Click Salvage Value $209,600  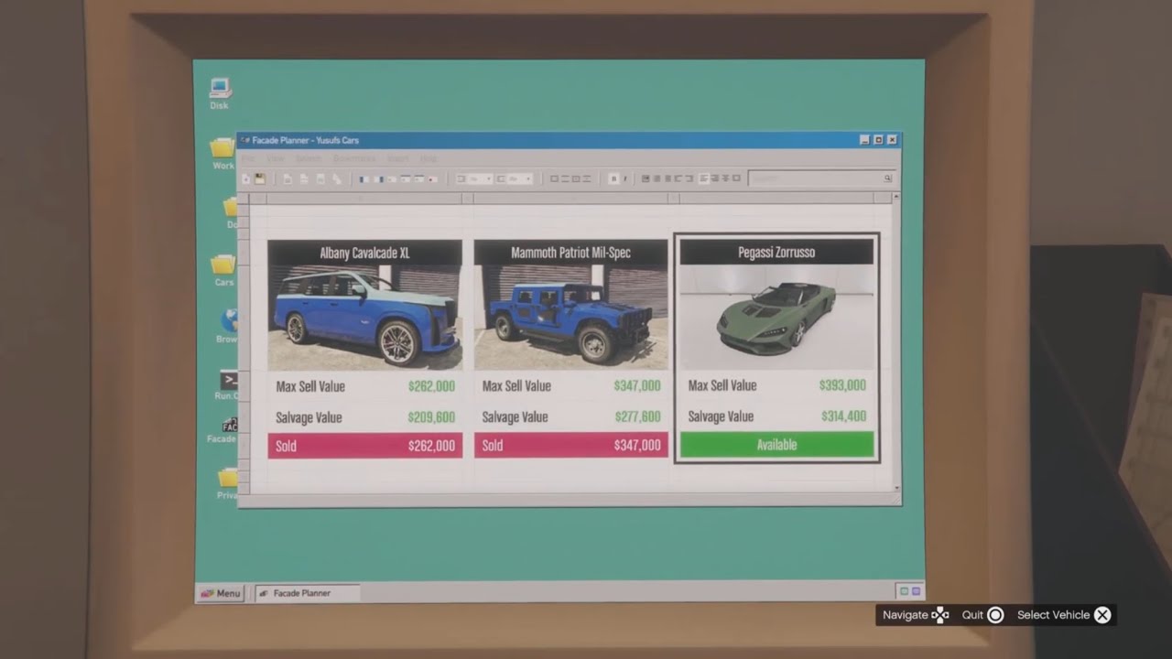click(x=364, y=417)
